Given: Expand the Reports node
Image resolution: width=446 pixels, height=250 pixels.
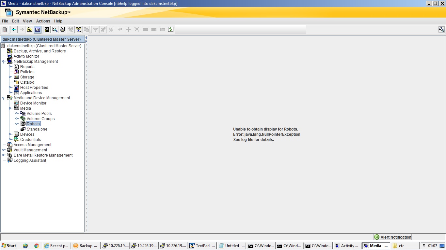Looking at the screenshot, I should coord(10,67).
